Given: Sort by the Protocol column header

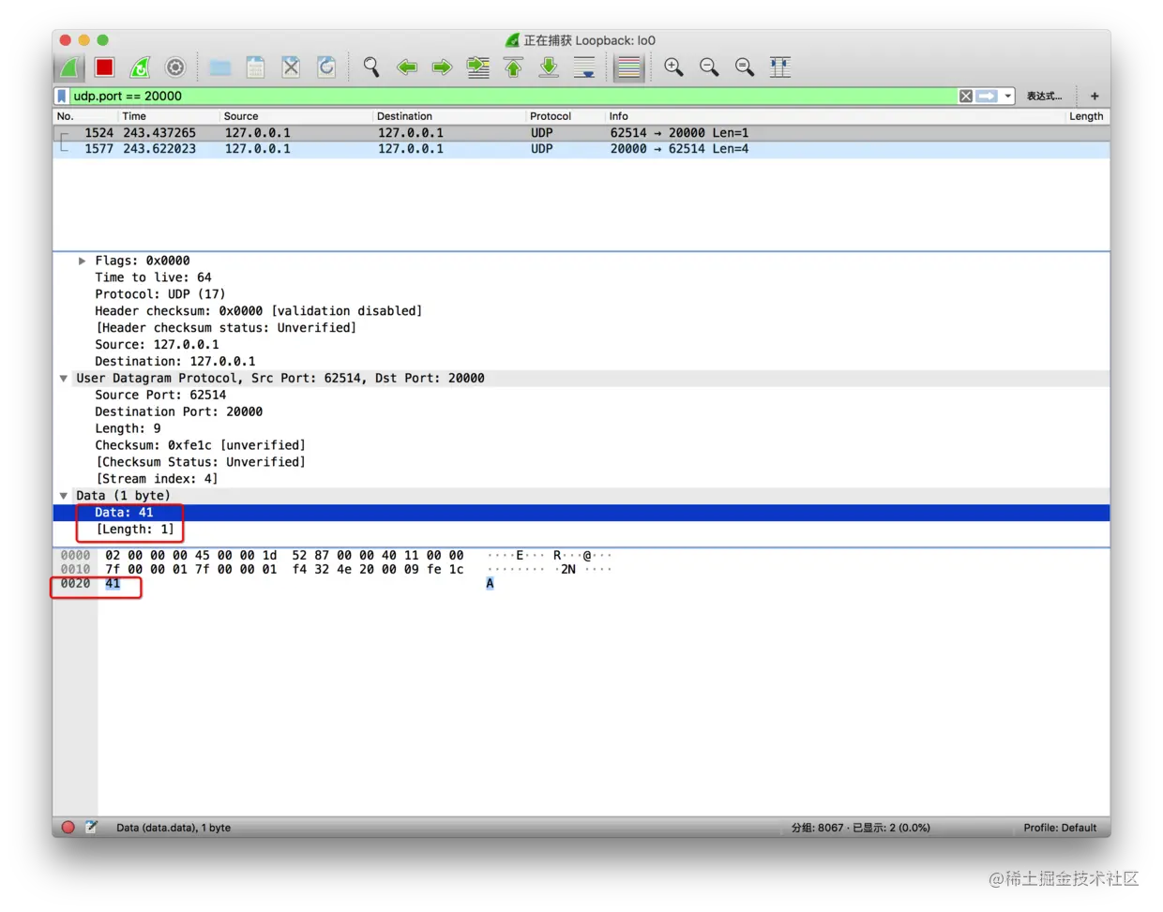Looking at the screenshot, I should 565,116.
